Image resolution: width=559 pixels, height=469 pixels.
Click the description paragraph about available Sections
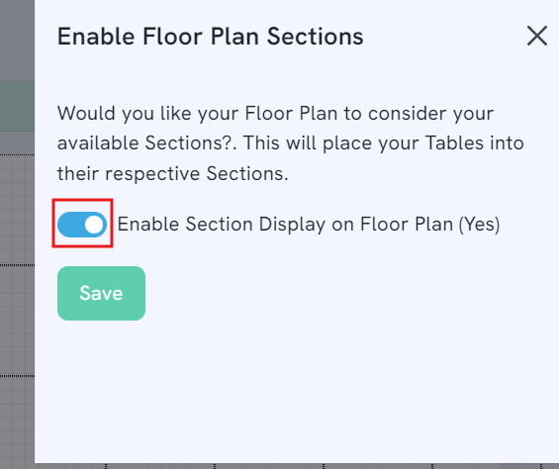(x=291, y=143)
